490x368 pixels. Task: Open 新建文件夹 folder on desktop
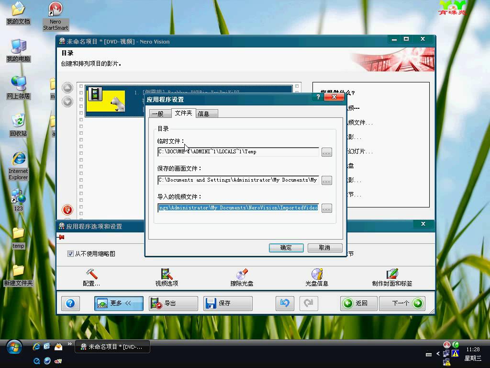[x=19, y=275]
